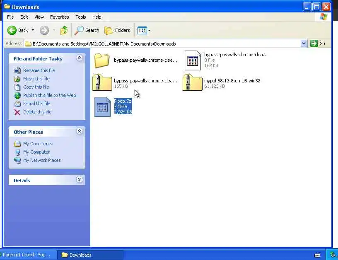338x260 pixels.
Task: Click the Ploop.7z file name text
Action: pyautogui.click(x=123, y=101)
